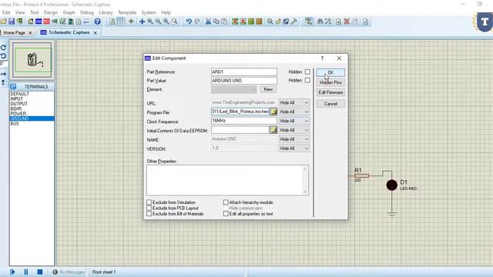This screenshot has width=493, height=277.
Task: Open project using the folder toolbar icon
Action: click(x=3, y=22)
